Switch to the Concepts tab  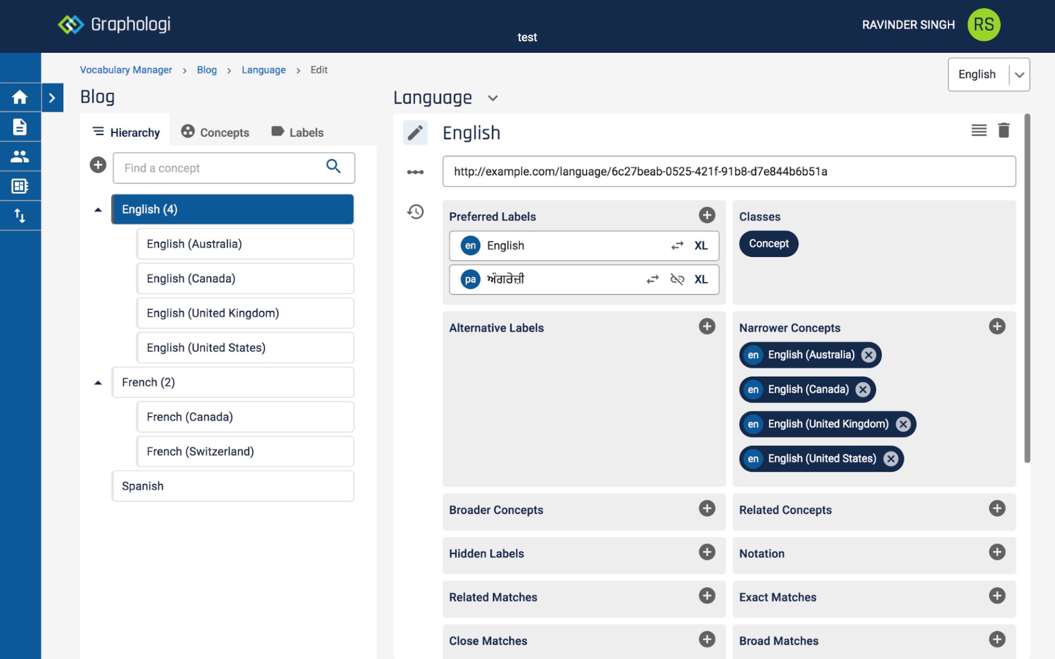215,132
